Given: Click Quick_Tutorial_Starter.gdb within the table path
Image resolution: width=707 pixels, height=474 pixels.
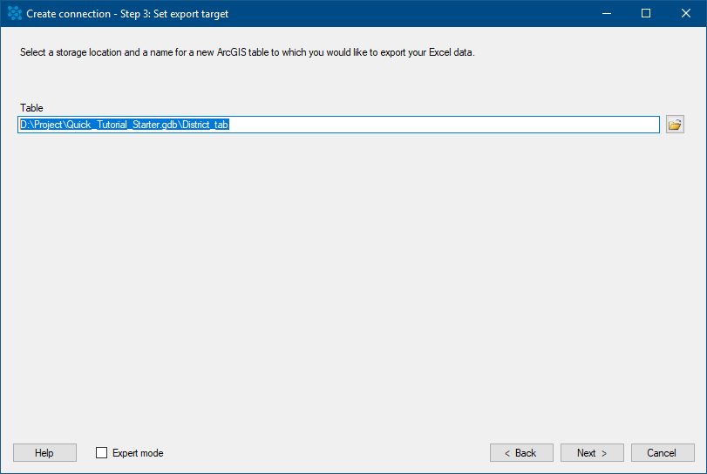Looking at the screenshot, I should coord(122,125).
